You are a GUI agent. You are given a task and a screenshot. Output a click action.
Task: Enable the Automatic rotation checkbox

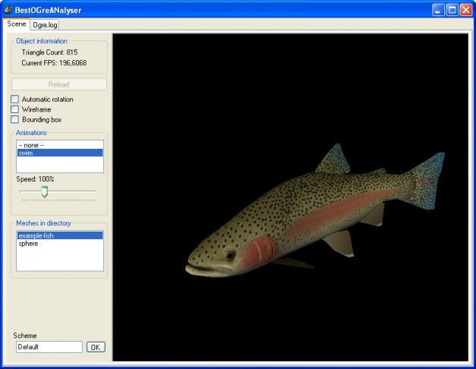[14, 99]
